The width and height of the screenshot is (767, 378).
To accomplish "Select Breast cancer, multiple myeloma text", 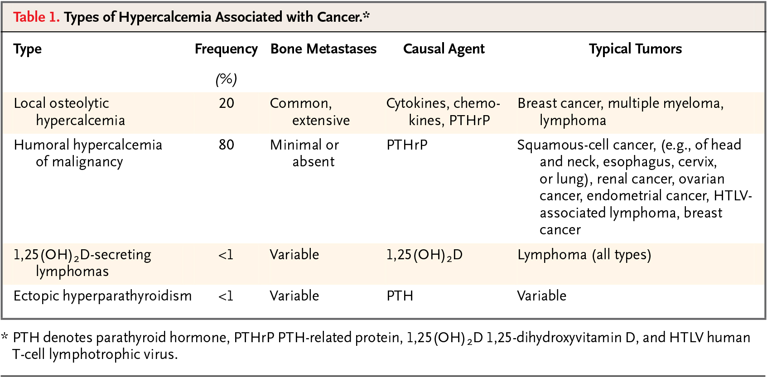I will (621, 103).
